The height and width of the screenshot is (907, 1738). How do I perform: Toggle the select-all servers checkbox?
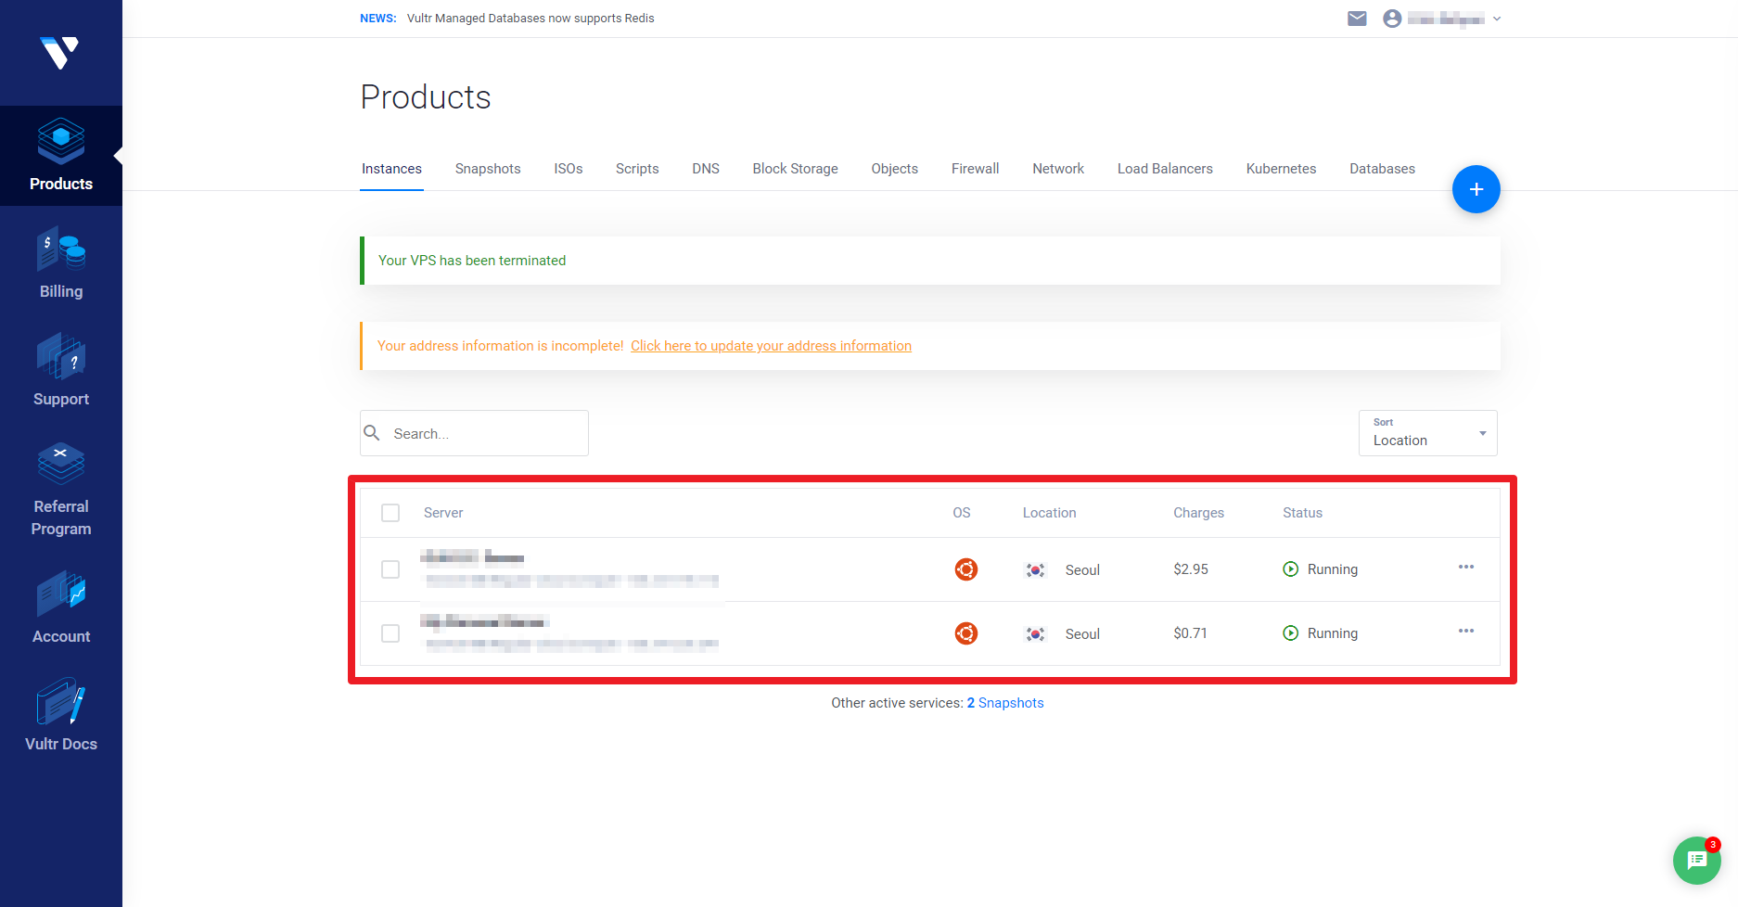390,513
